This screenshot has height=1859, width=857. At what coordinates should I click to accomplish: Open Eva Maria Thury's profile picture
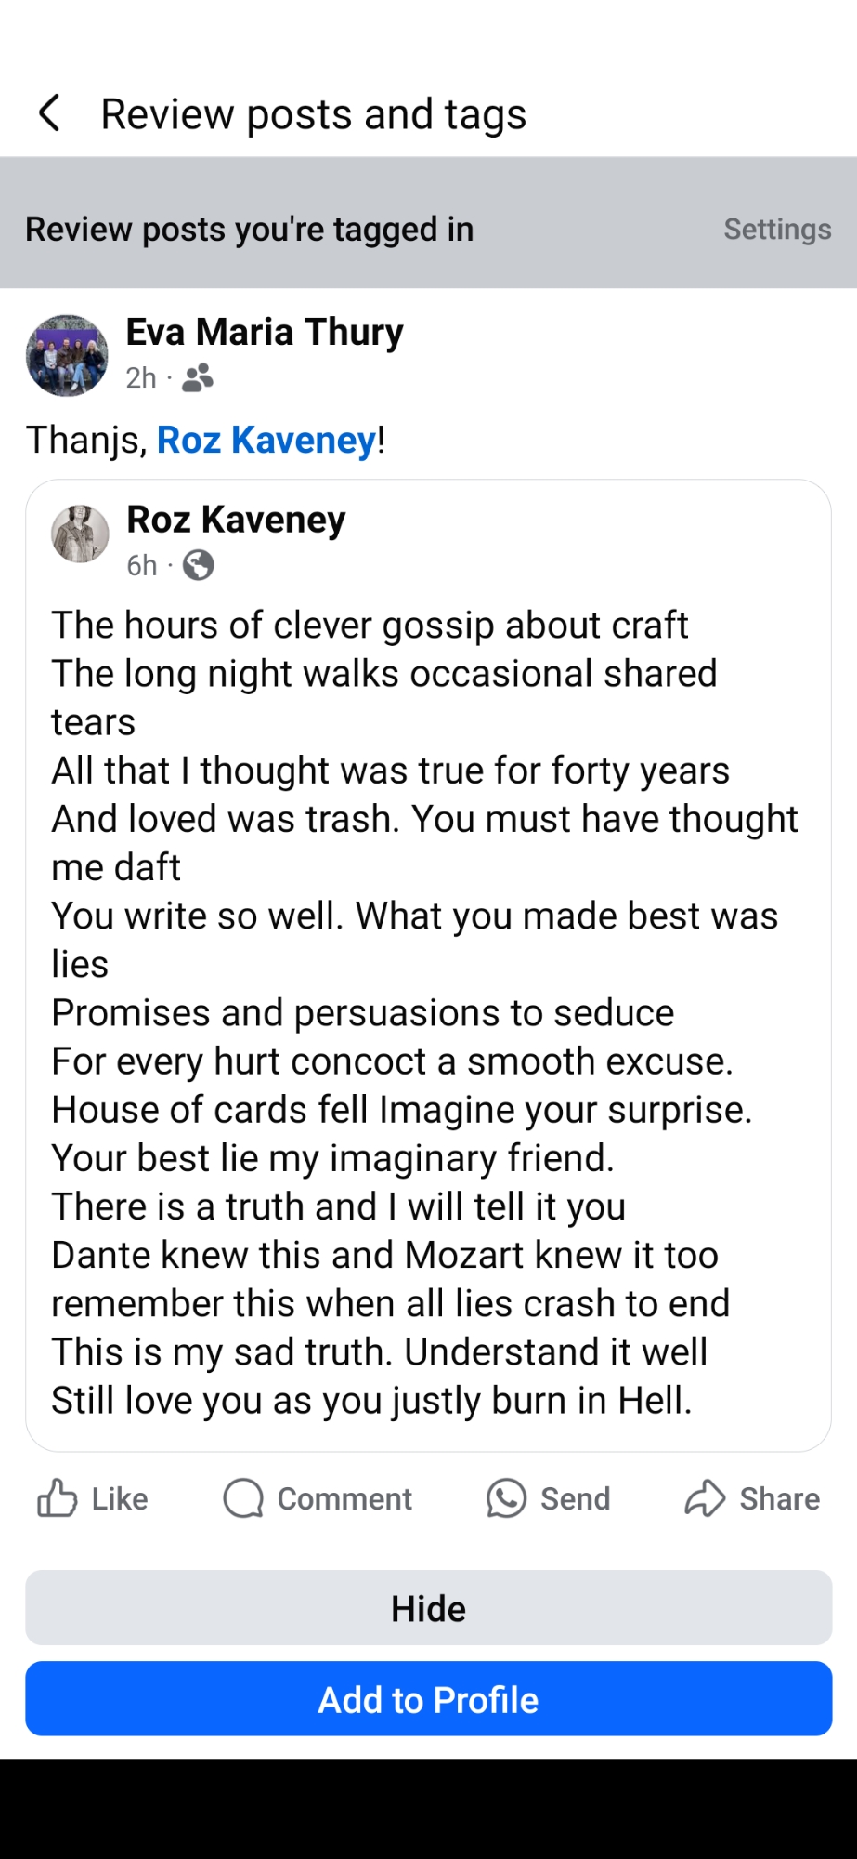tap(67, 355)
